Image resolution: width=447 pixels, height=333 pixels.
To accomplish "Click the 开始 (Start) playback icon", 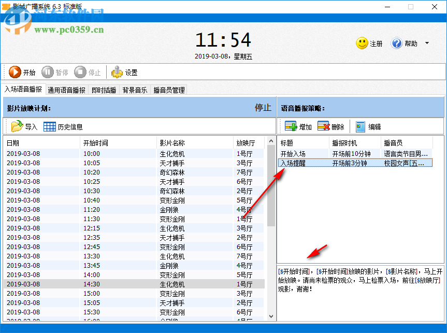I will (16, 72).
